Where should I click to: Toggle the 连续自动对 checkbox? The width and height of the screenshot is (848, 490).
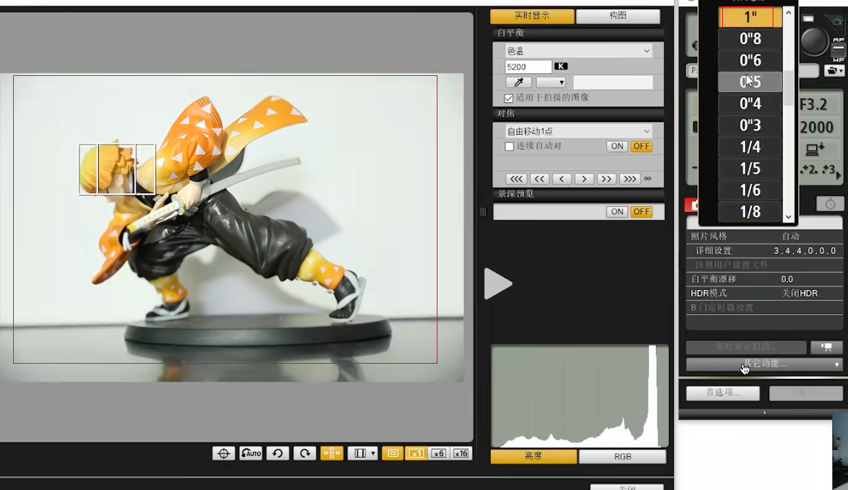(x=509, y=146)
